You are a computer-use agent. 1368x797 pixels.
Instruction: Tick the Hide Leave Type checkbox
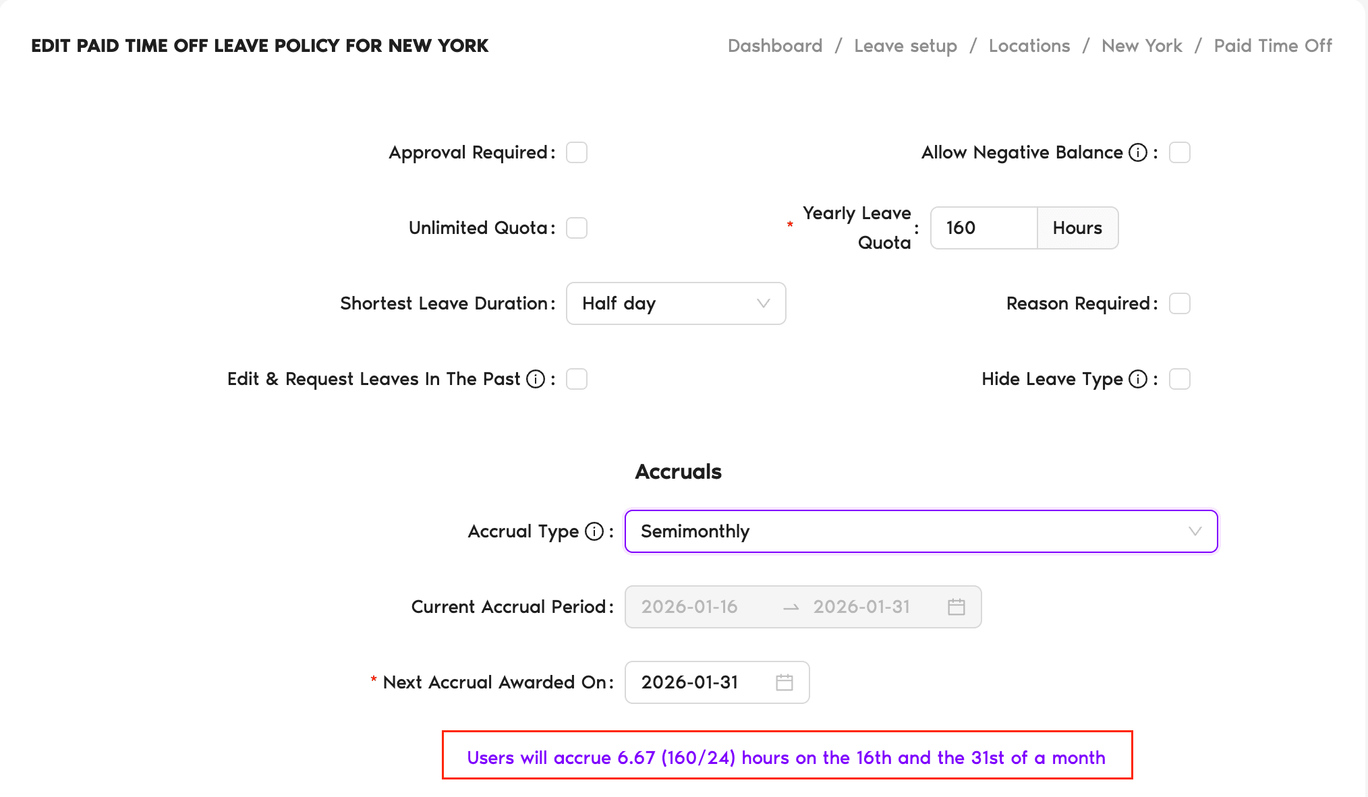pyautogui.click(x=1180, y=379)
